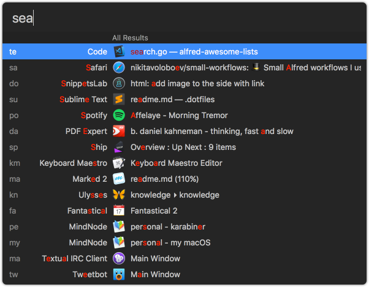Click the 'Safari' app name label
The width and height of the screenshot is (369, 287).
click(x=96, y=68)
